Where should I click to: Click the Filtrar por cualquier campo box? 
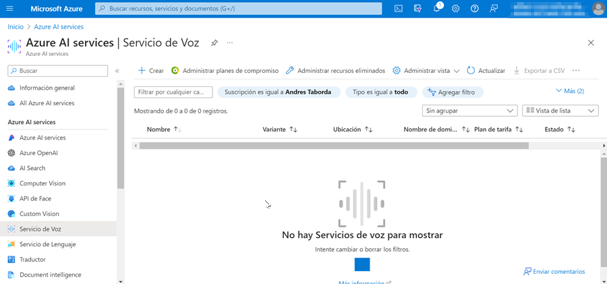click(173, 92)
